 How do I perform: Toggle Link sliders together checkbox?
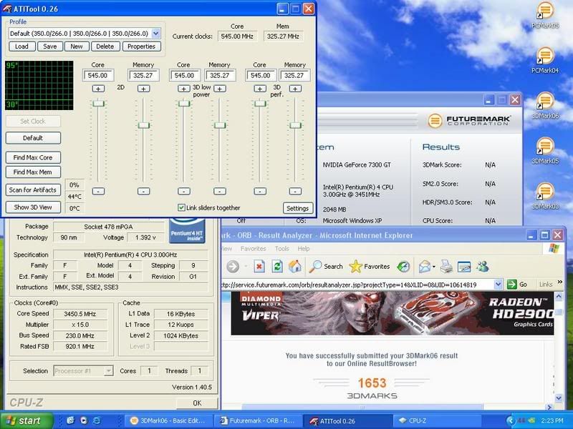(x=181, y=207)
